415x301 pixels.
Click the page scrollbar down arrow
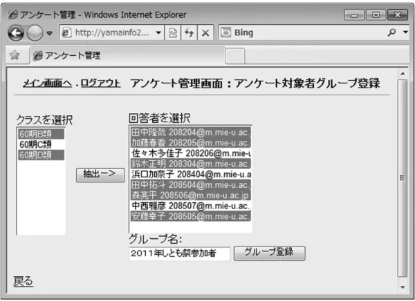(x=403, y=287)
